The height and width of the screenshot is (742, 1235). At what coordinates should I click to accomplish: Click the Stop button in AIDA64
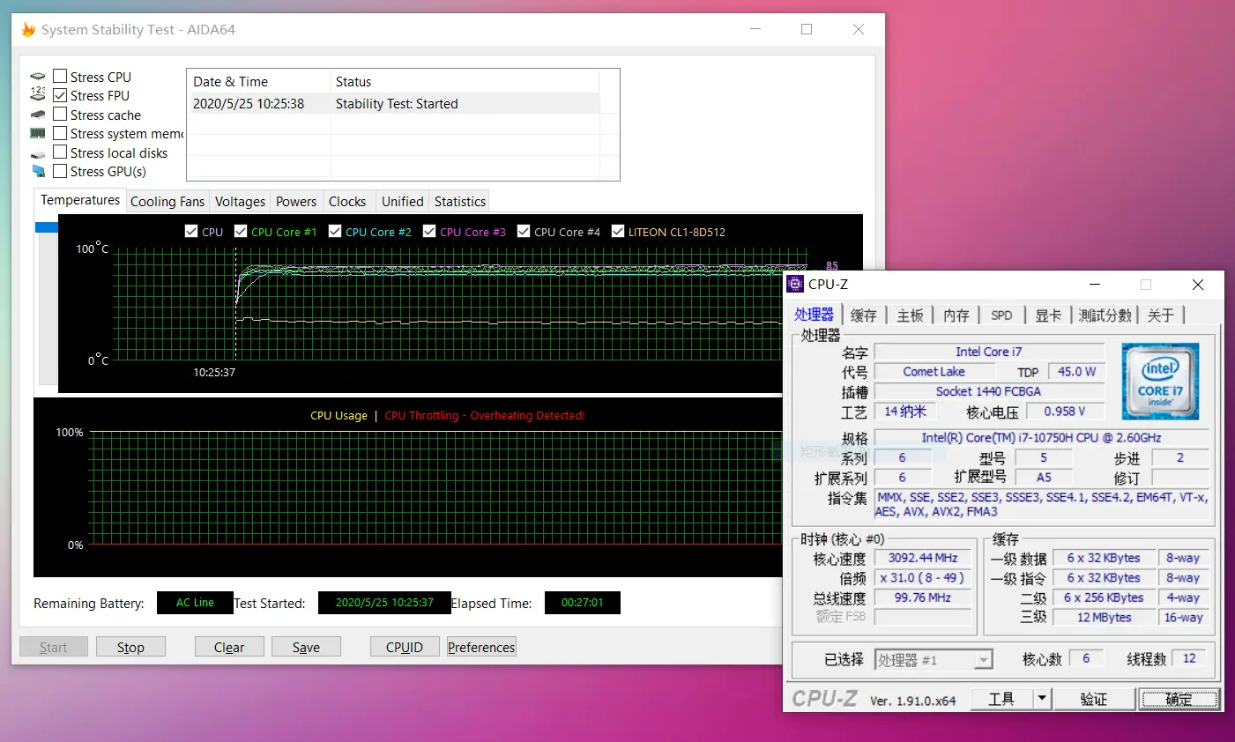click(x=130, y=647)
